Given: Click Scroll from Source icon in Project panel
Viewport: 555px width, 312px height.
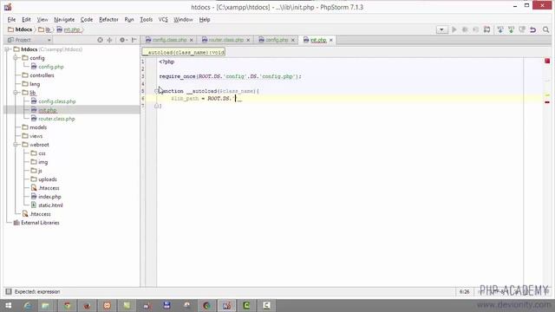Looking at the screenshot, I should 101,40.
